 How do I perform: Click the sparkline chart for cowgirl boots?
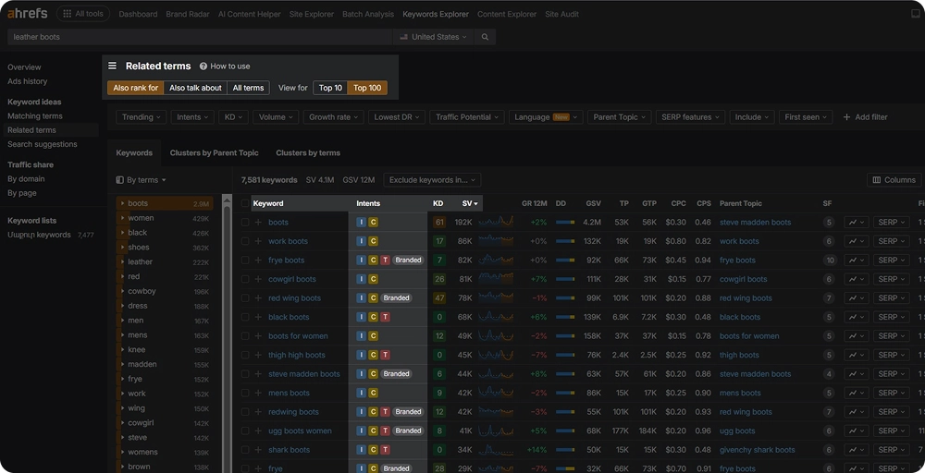click(x=496, y=279)
